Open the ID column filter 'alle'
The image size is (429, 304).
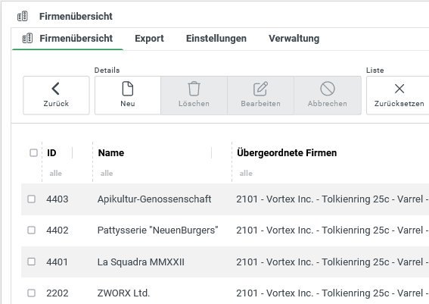pyautogui.click(x=55, y=174)
